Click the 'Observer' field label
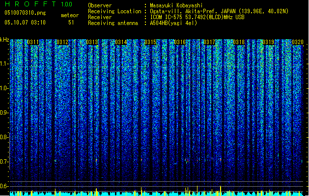This screenshot has height=196, width=309. pos(100,5)
